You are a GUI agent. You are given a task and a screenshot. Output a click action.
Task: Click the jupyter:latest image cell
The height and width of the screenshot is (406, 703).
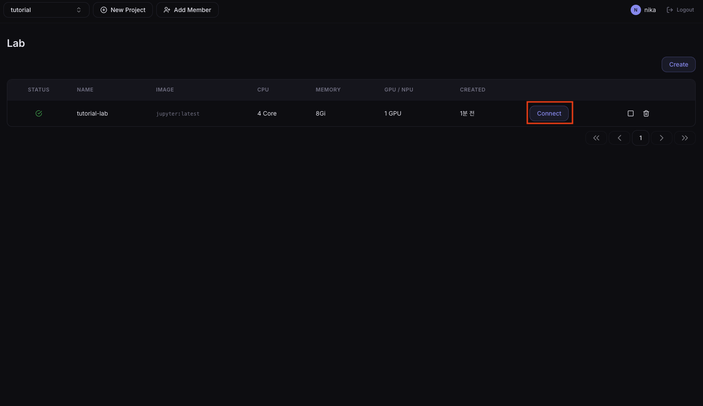tap(178, 114)
